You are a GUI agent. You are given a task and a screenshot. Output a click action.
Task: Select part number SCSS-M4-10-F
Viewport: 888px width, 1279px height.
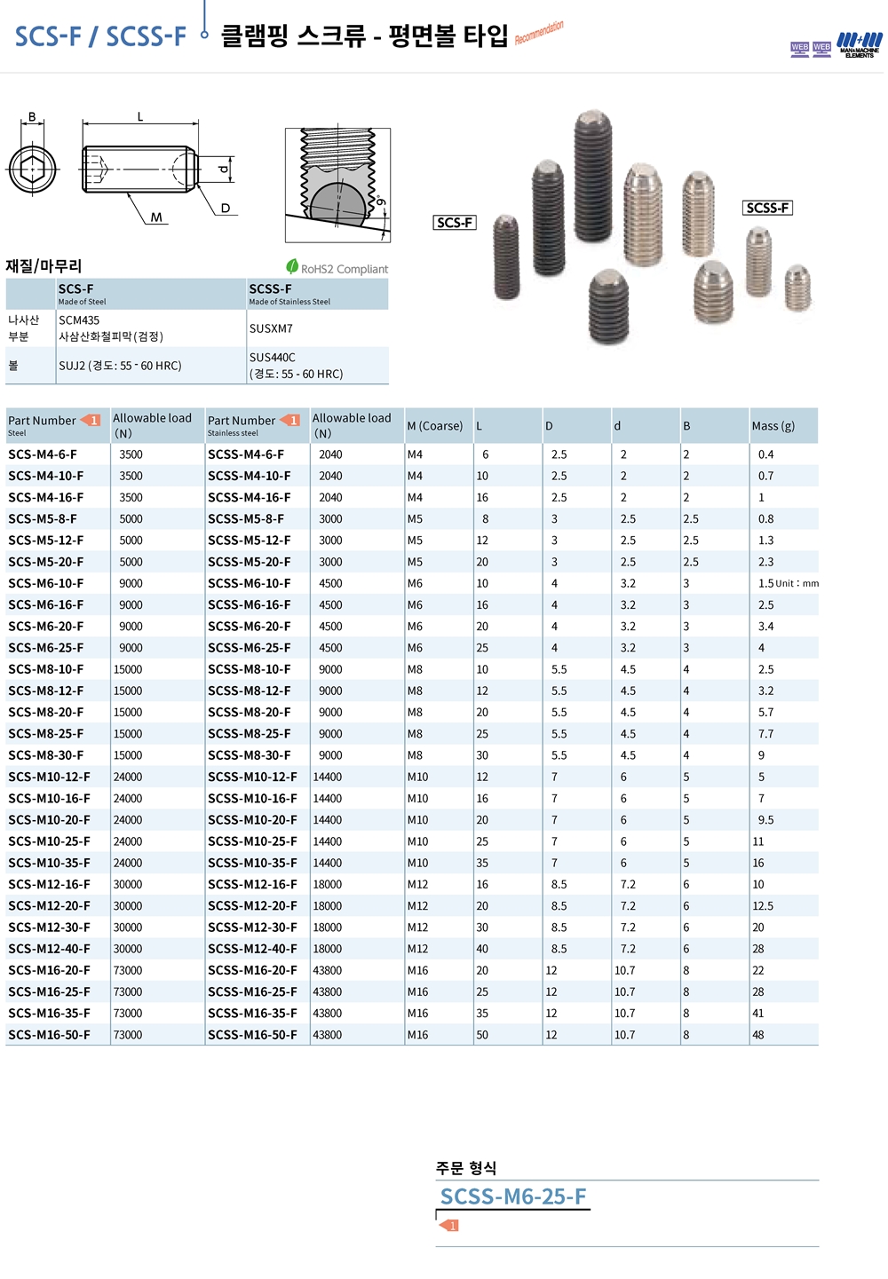point(250,476)
